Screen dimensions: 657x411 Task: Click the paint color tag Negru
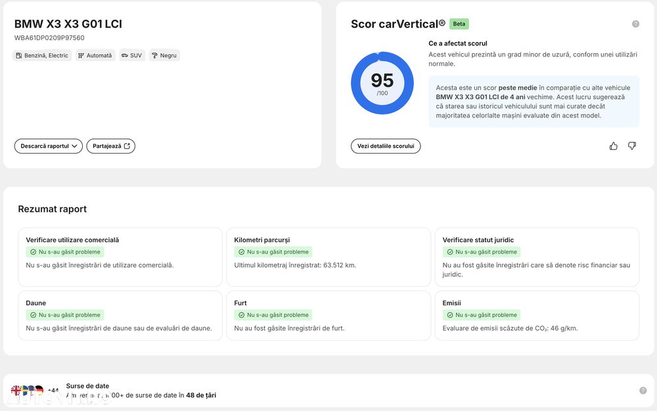coord(164,55)
